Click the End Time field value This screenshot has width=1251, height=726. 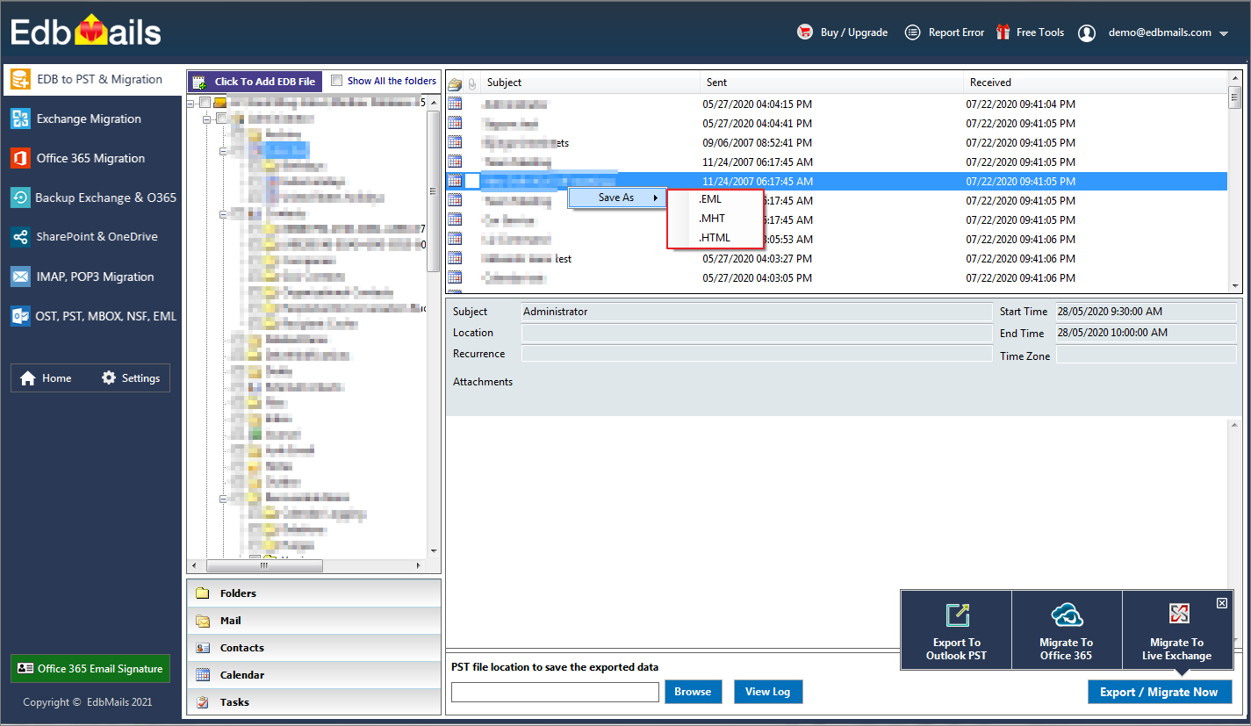tap(1146, 333)
